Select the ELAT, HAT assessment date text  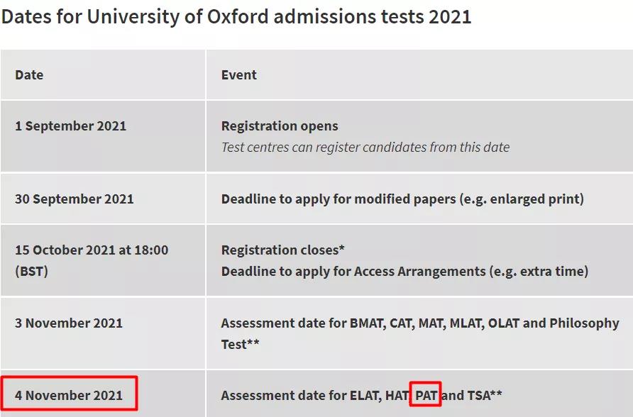click(362, 395)
